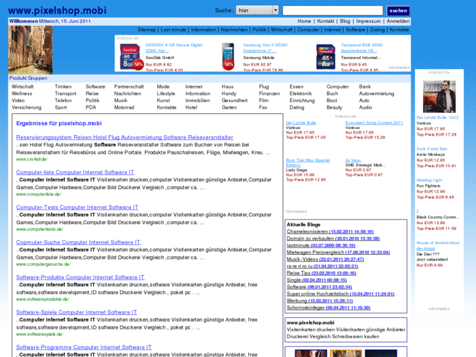Viewport: 476px width, 357px height.
Task: Select Elektronik product group
Action: pyautogui.click(x=301, y=94)
